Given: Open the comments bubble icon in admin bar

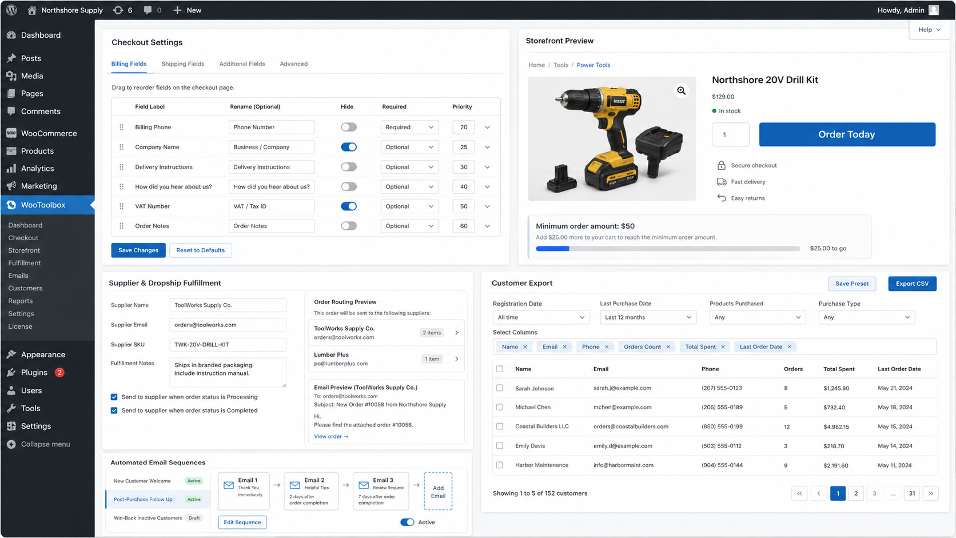Looking at the screenshot, I should click(x=148, y=10).
